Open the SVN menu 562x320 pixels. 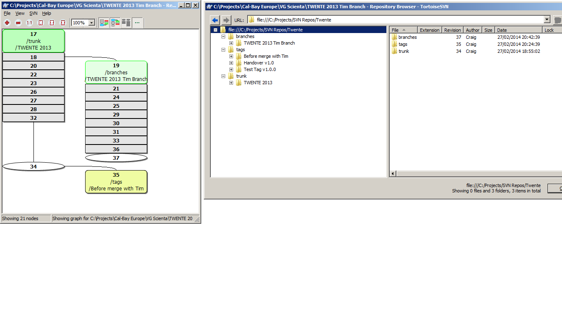pyautogui.click(x=33, y=13)
